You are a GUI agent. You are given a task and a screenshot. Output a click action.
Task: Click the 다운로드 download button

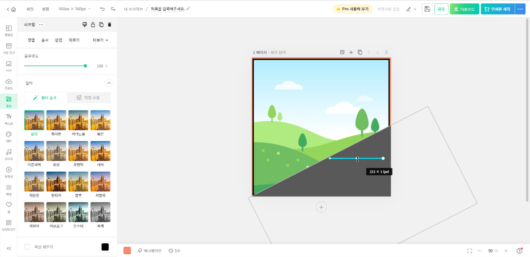tap(464, 9)
